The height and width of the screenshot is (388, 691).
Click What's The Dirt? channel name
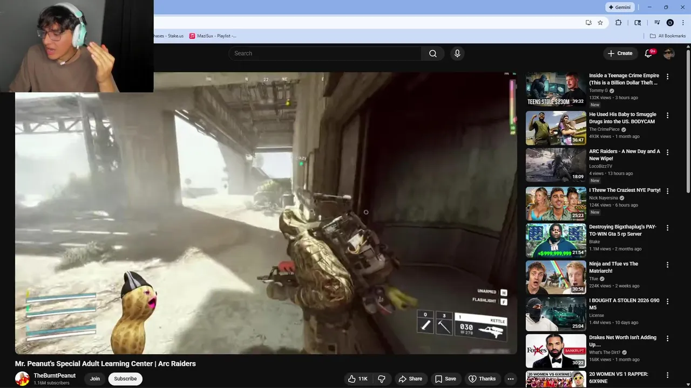[605, 352]
